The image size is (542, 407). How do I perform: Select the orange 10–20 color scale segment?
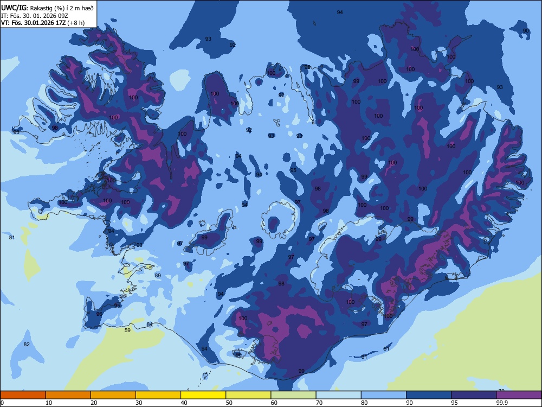(68, 395)
